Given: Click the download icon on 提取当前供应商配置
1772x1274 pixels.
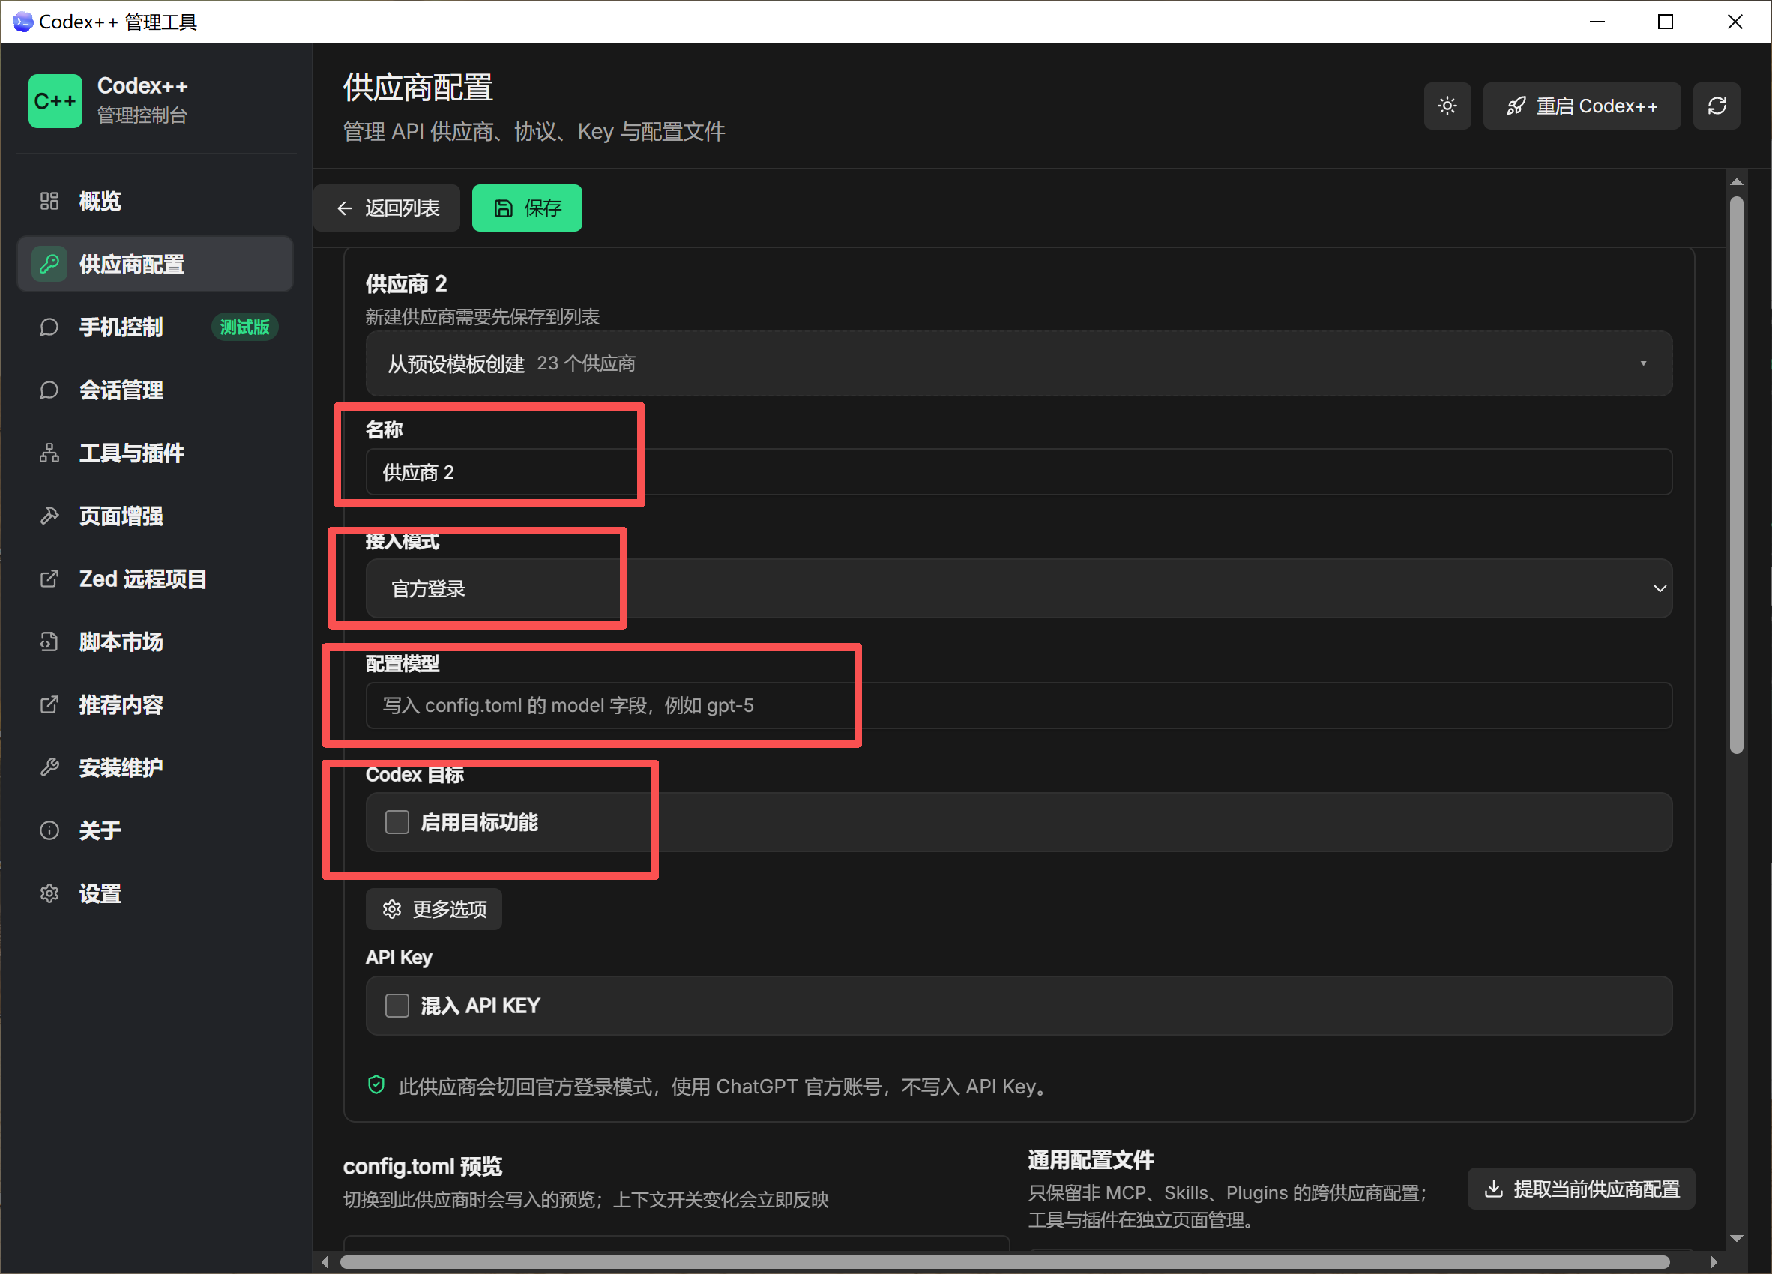Looking at the screenshot, I should (x=1493, y=1189).
